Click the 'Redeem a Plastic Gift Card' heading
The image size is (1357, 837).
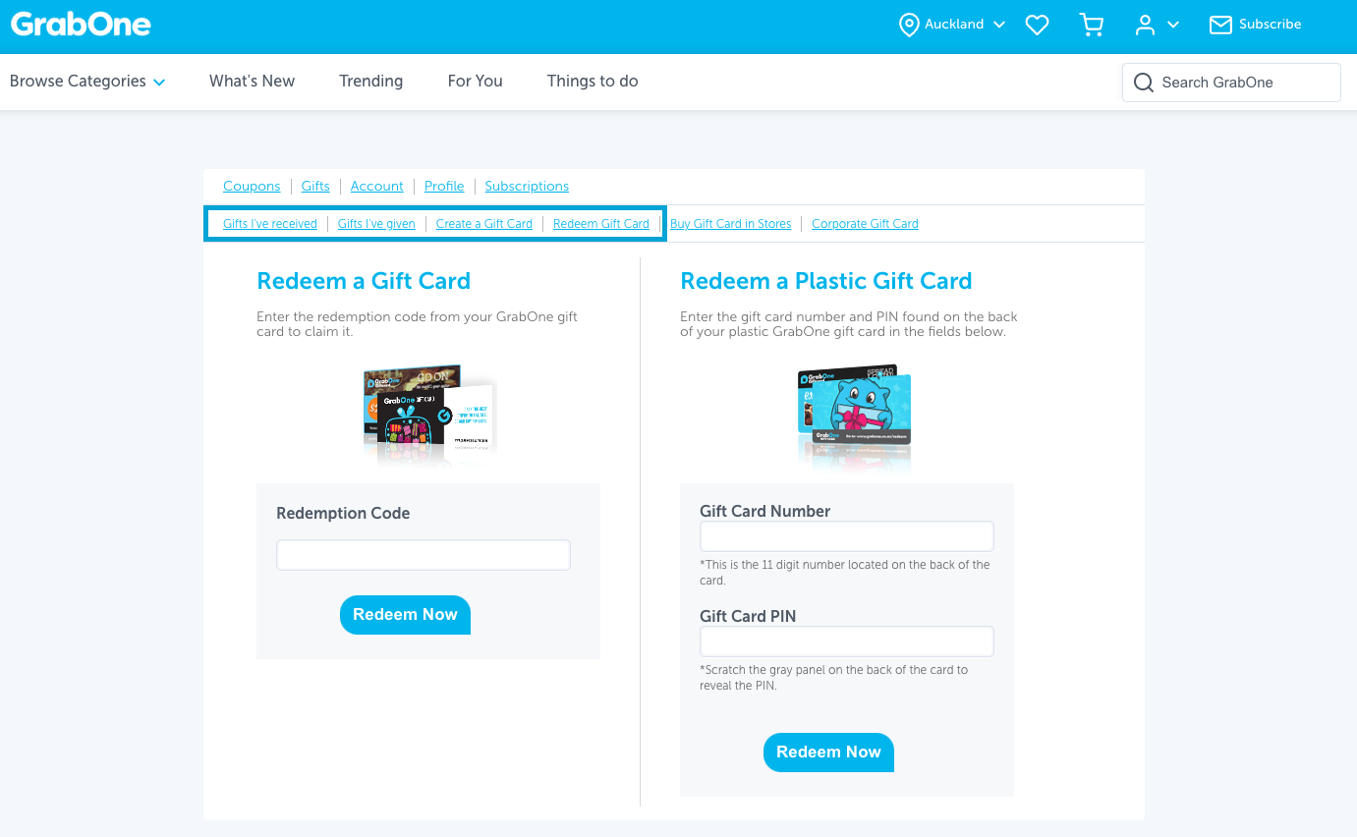[x=826, y=281]
